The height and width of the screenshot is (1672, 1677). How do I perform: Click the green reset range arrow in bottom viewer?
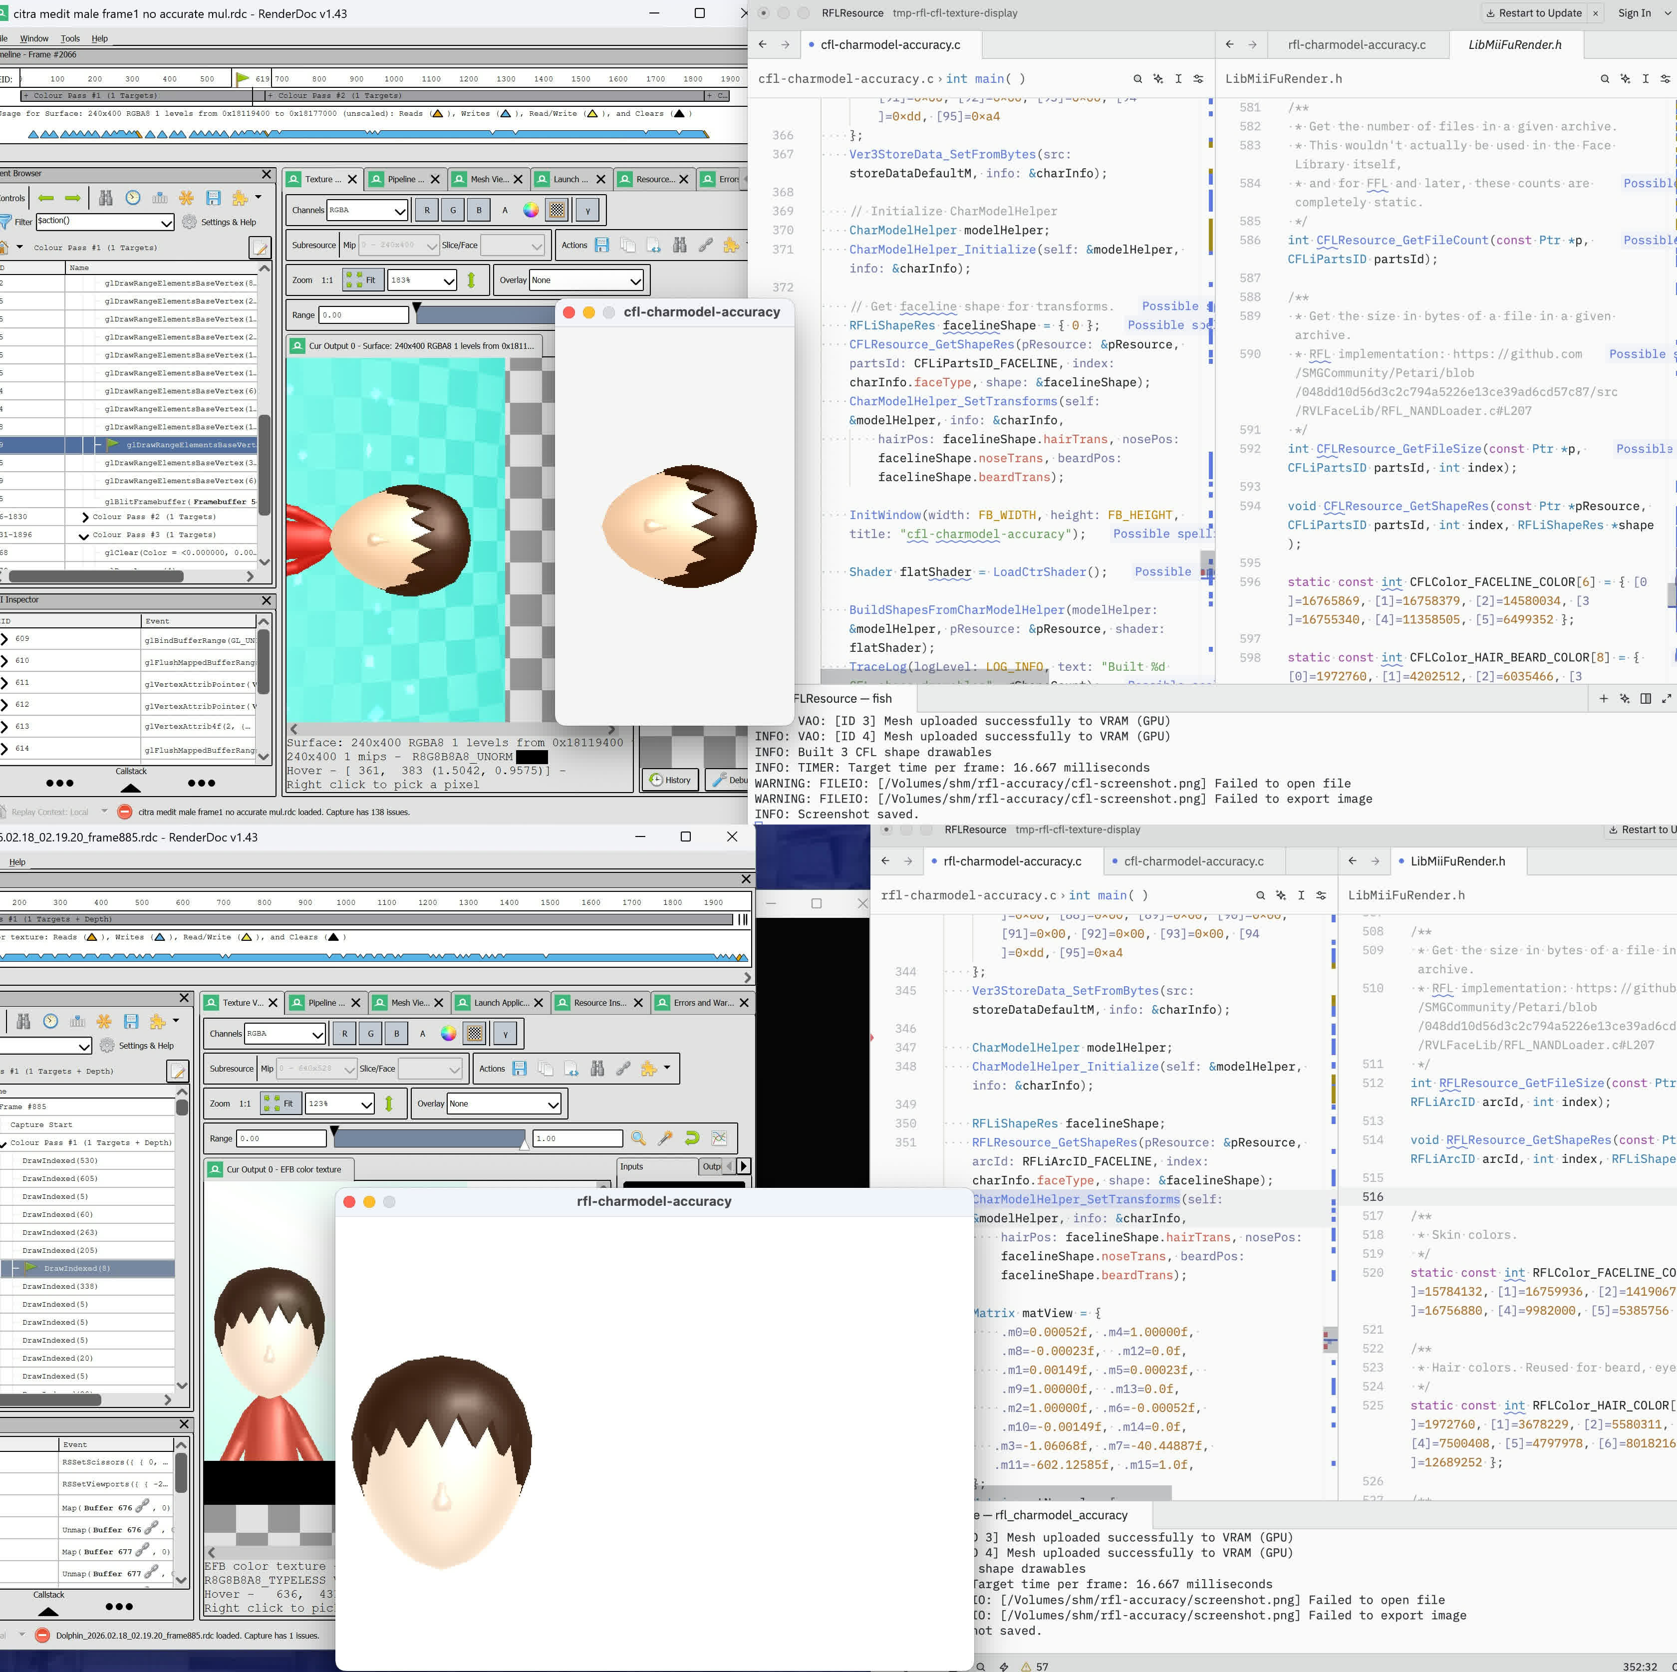coord(692,1138)
